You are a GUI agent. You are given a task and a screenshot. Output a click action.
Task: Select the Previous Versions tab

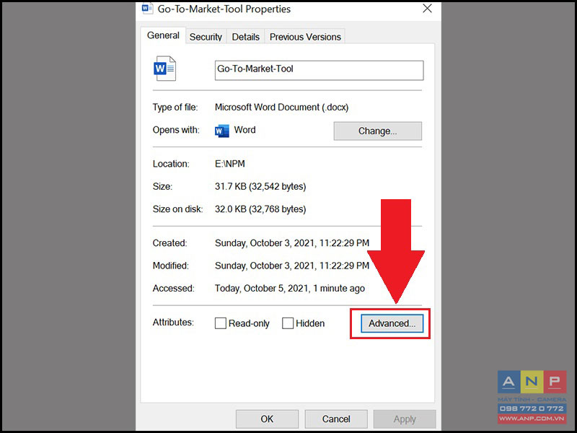tap(305, 37)
